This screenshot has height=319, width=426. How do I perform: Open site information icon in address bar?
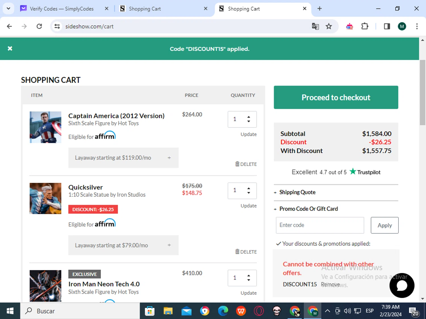57,26
